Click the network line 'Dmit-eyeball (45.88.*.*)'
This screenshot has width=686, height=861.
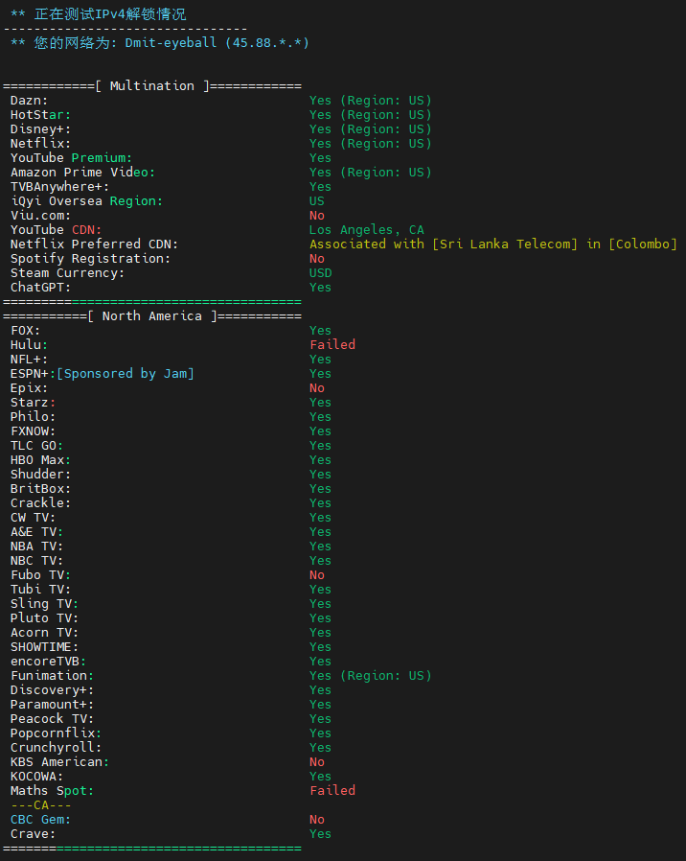(217, 43)
